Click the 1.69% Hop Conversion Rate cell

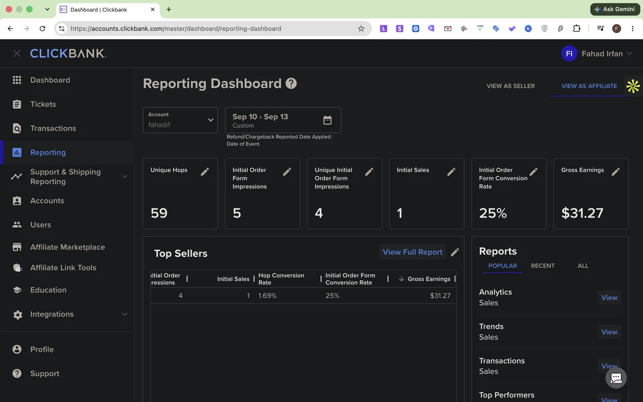tap(267, 296)
